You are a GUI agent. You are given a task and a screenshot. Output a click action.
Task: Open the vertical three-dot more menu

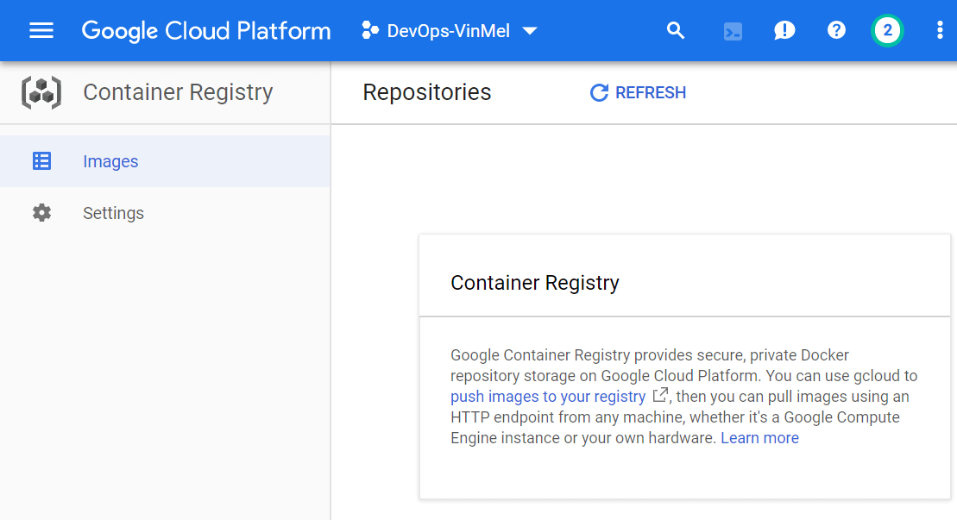[x=940, y=31]
